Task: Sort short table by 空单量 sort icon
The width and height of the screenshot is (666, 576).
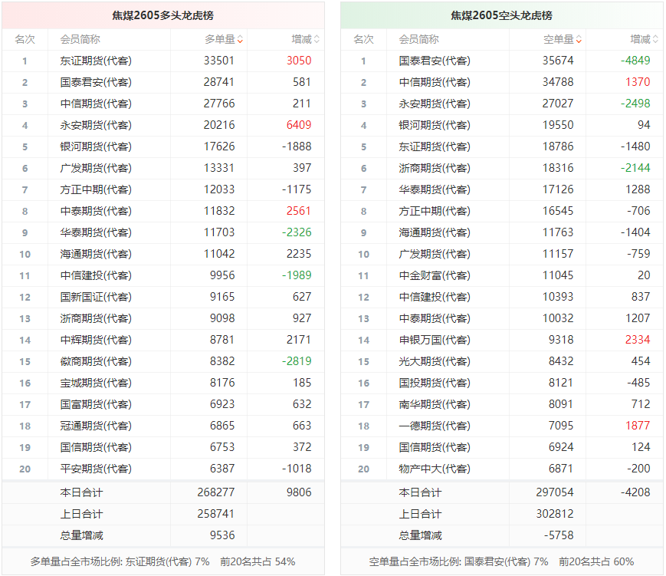Action: 579,40
